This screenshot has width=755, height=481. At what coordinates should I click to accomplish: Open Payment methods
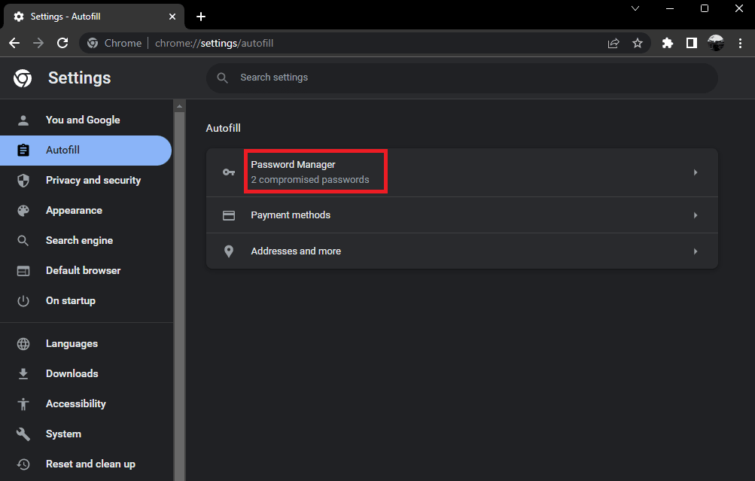coord(461,215)
